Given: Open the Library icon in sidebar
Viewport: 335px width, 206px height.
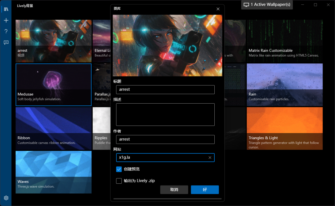Looking at the screenshot, I should (6, 9).
